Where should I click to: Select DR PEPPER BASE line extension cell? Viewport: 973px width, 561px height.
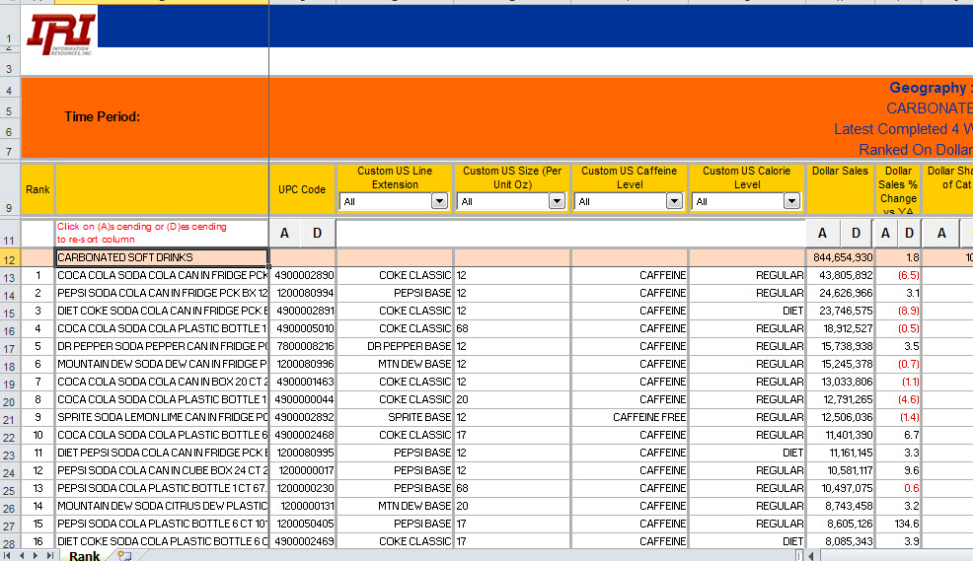pyautogui.click(x=395, y=346)
